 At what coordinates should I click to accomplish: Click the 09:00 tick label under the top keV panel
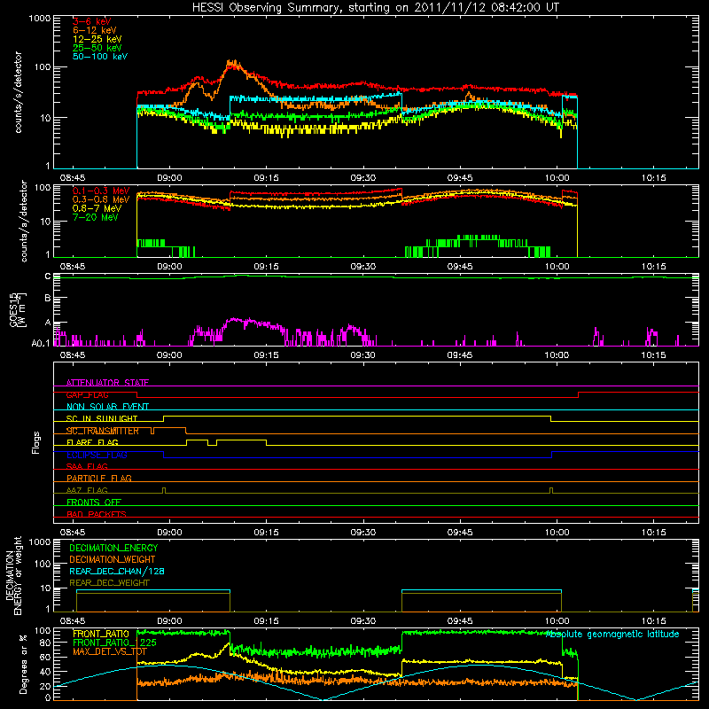tap(169, 178)
